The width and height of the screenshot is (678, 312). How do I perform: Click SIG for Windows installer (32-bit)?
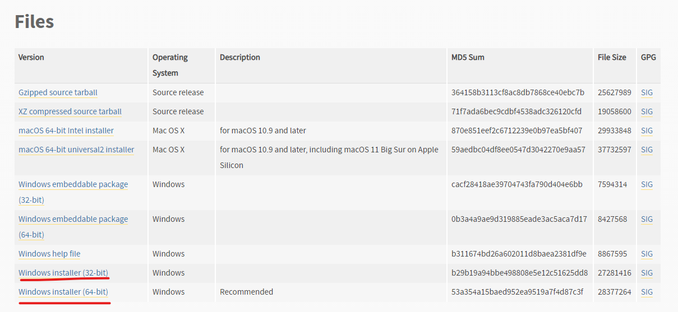(647, 273)
